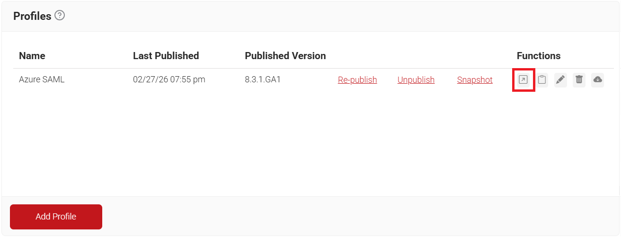Edit the Azure SAML profile with pencil icon

pyautogui.click(x=560, y=80)
